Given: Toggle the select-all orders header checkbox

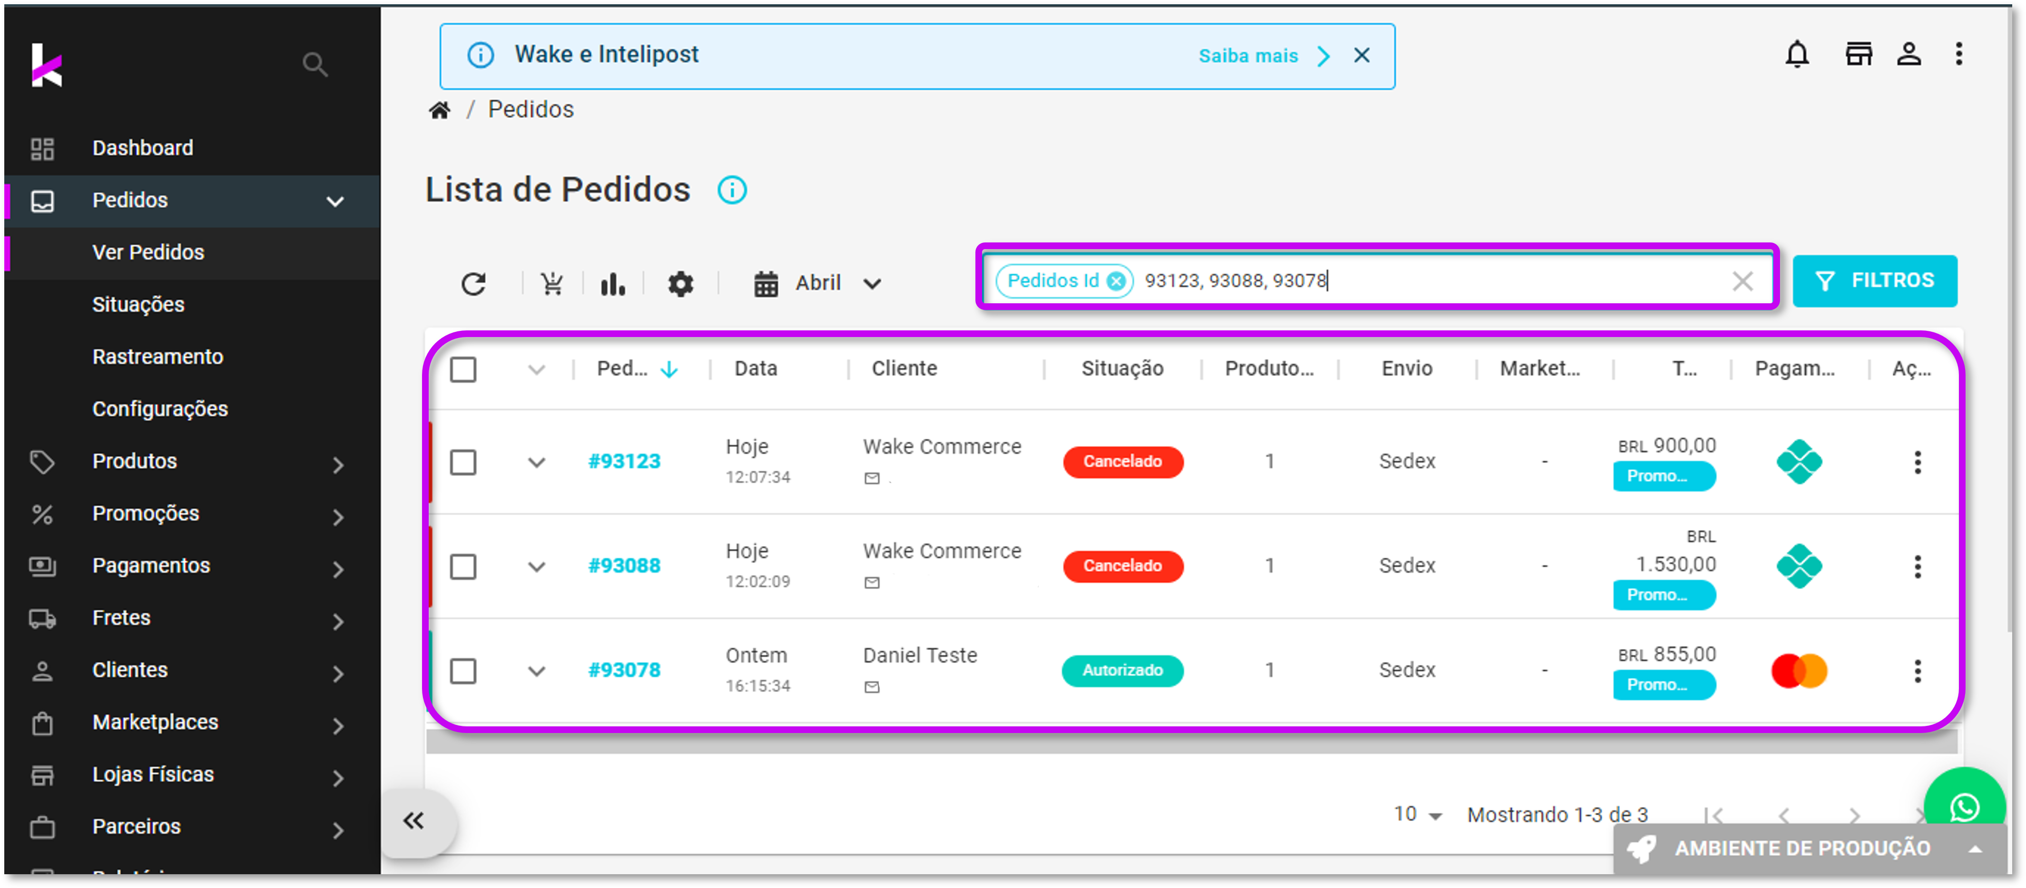Looking at the screenshot, I should click(x=463, y=369).
